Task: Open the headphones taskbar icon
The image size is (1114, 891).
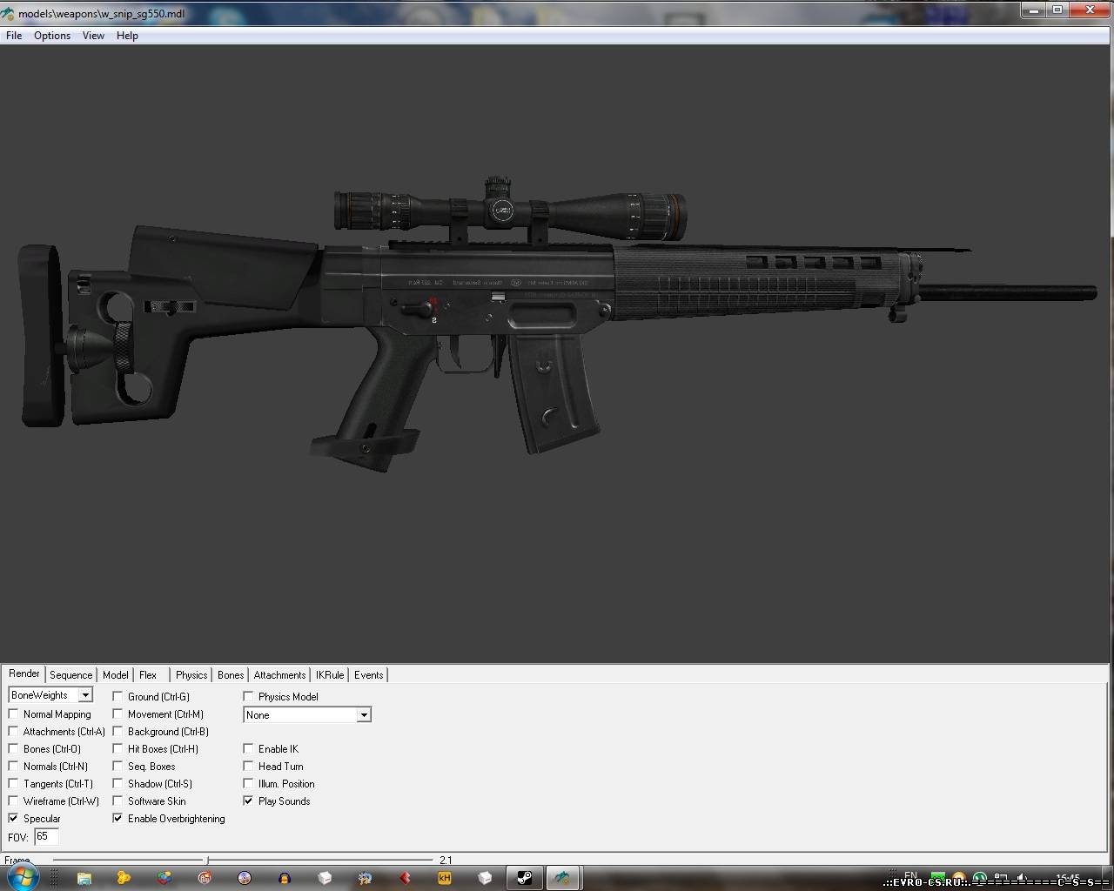Action: pos(285,878)
